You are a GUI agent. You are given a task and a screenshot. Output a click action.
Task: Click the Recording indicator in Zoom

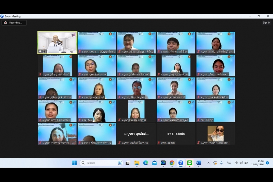pos(14,23)
